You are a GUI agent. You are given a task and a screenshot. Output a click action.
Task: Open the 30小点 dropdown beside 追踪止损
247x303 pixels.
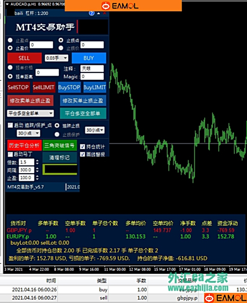point(95,130)
